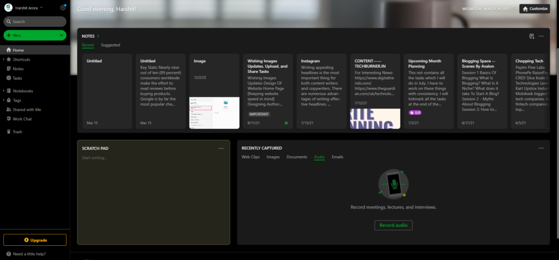Click the Search field
Image resolution: width=559 pixels, height=260 pixels.
click(35, 21)
